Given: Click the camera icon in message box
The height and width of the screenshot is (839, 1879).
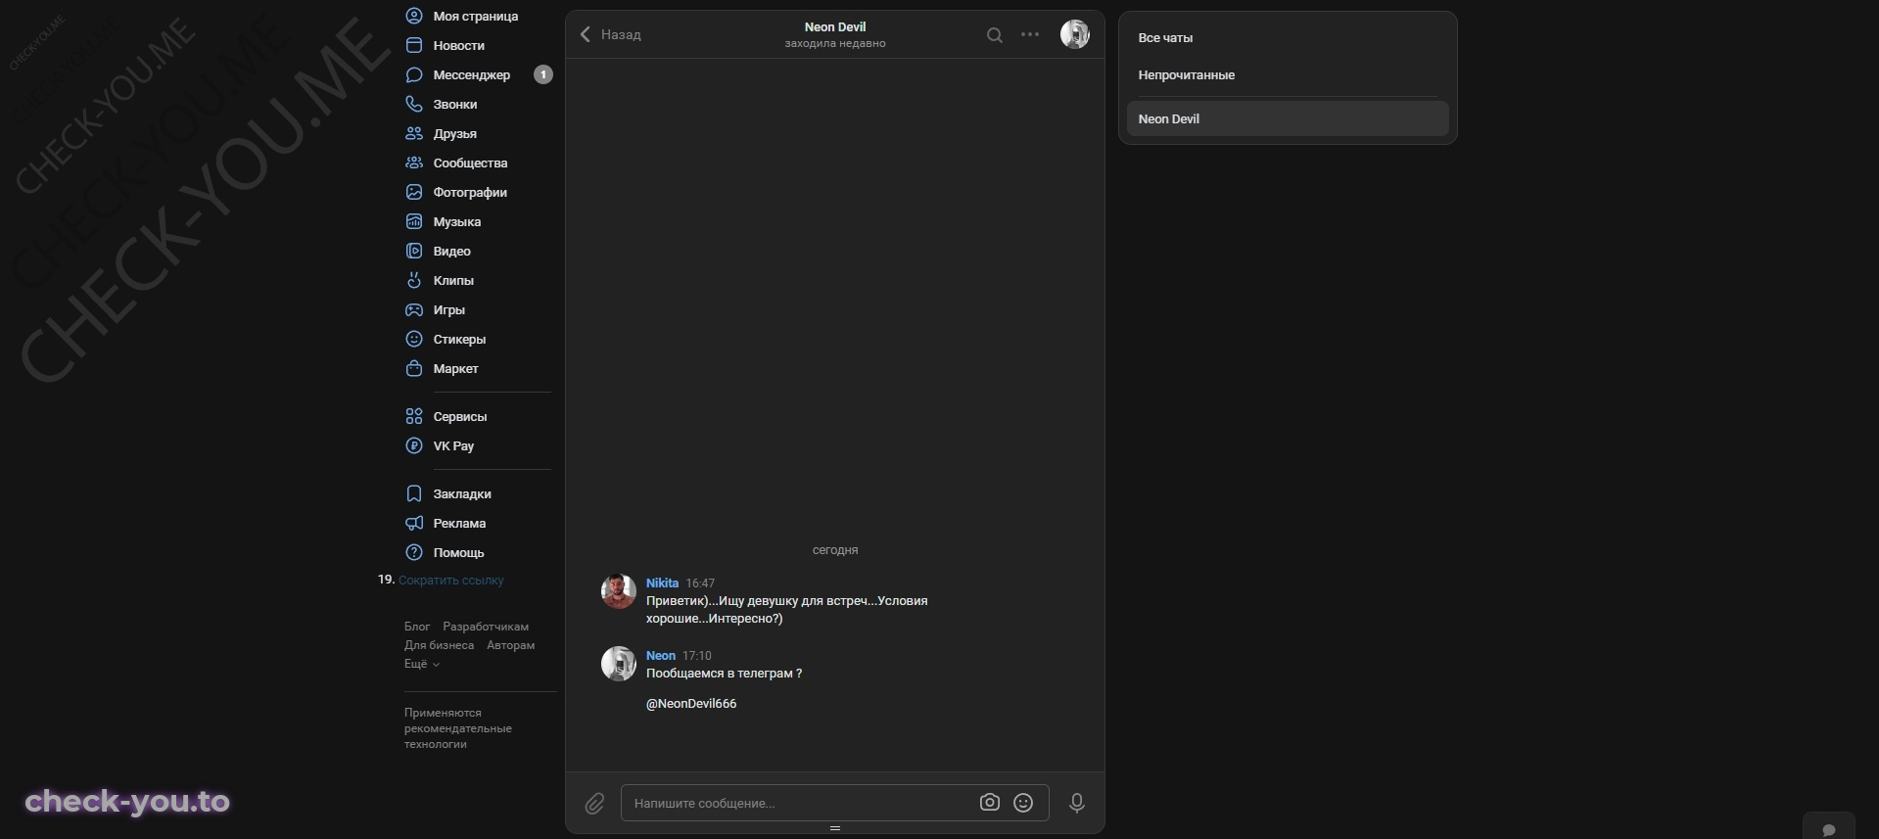Looking at the screenshot, I should coord(990,803).
